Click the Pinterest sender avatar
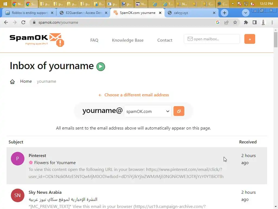 click(18, 159)
